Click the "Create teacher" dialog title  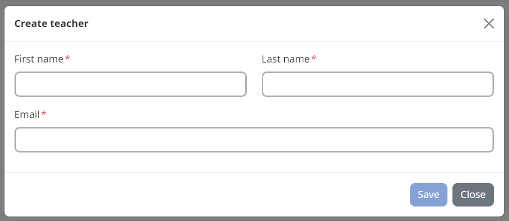(x=52, y=23)
